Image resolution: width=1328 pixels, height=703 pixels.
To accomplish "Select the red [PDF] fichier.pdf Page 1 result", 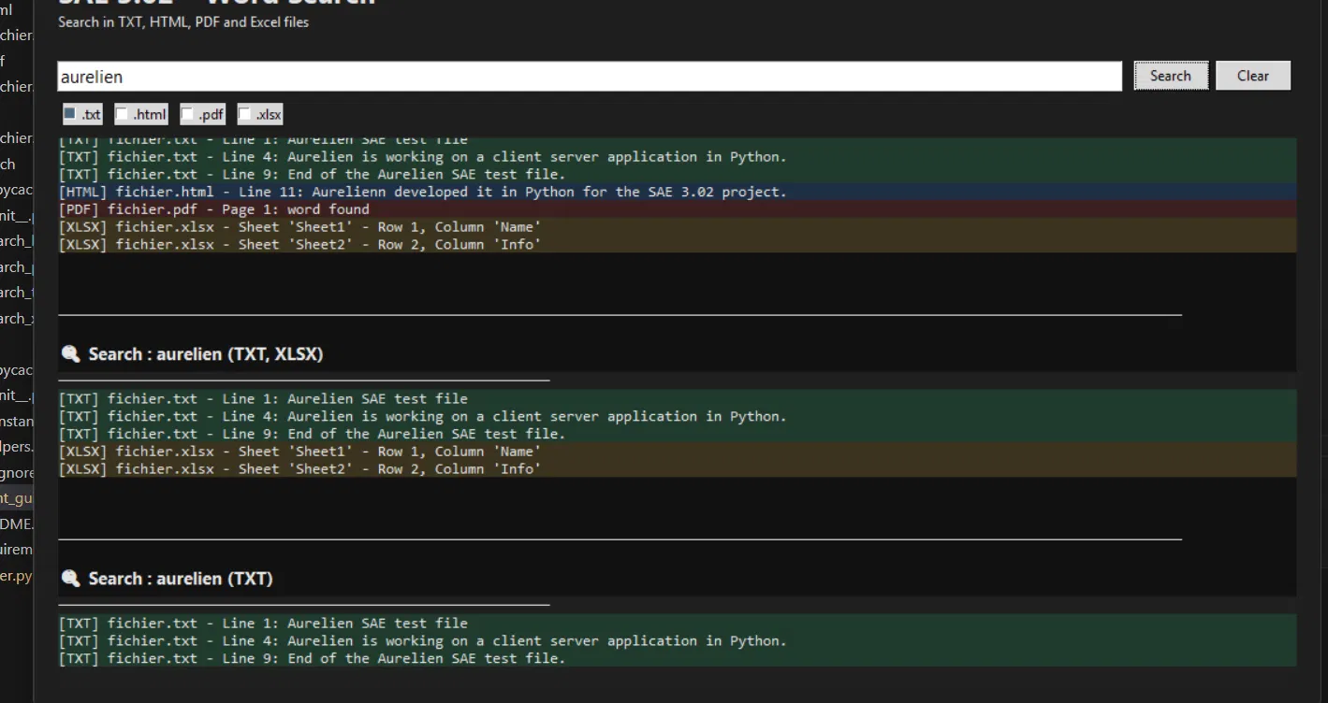I will (677, 209).
